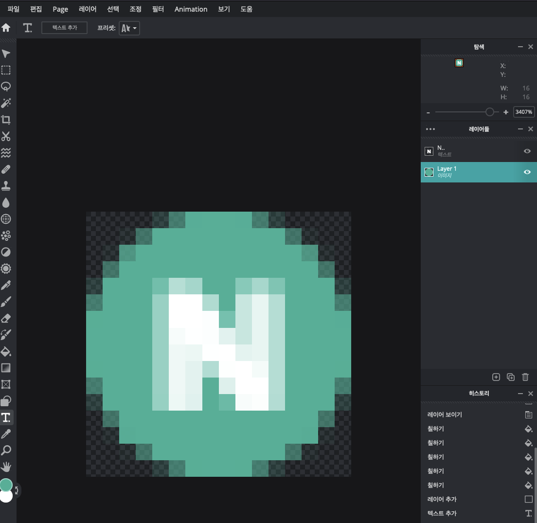Select the Eraser tool
The image size is (537, 523).
click(6, 318)
